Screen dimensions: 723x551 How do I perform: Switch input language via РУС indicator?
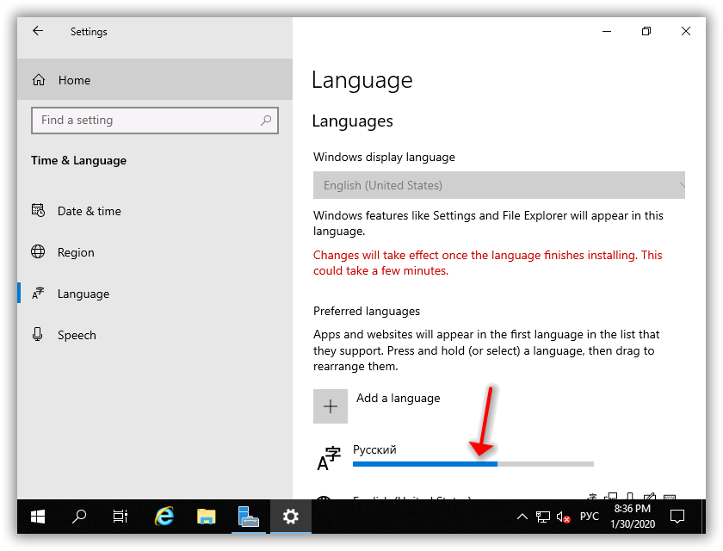589,517
